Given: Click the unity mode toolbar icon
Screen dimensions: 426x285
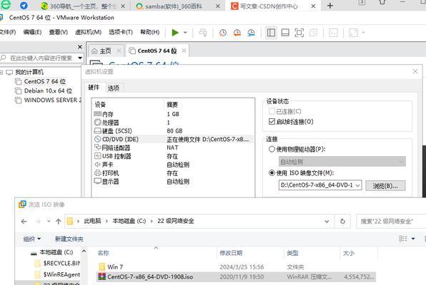Looking at the screenshot, I should click(x=313, y=33).
